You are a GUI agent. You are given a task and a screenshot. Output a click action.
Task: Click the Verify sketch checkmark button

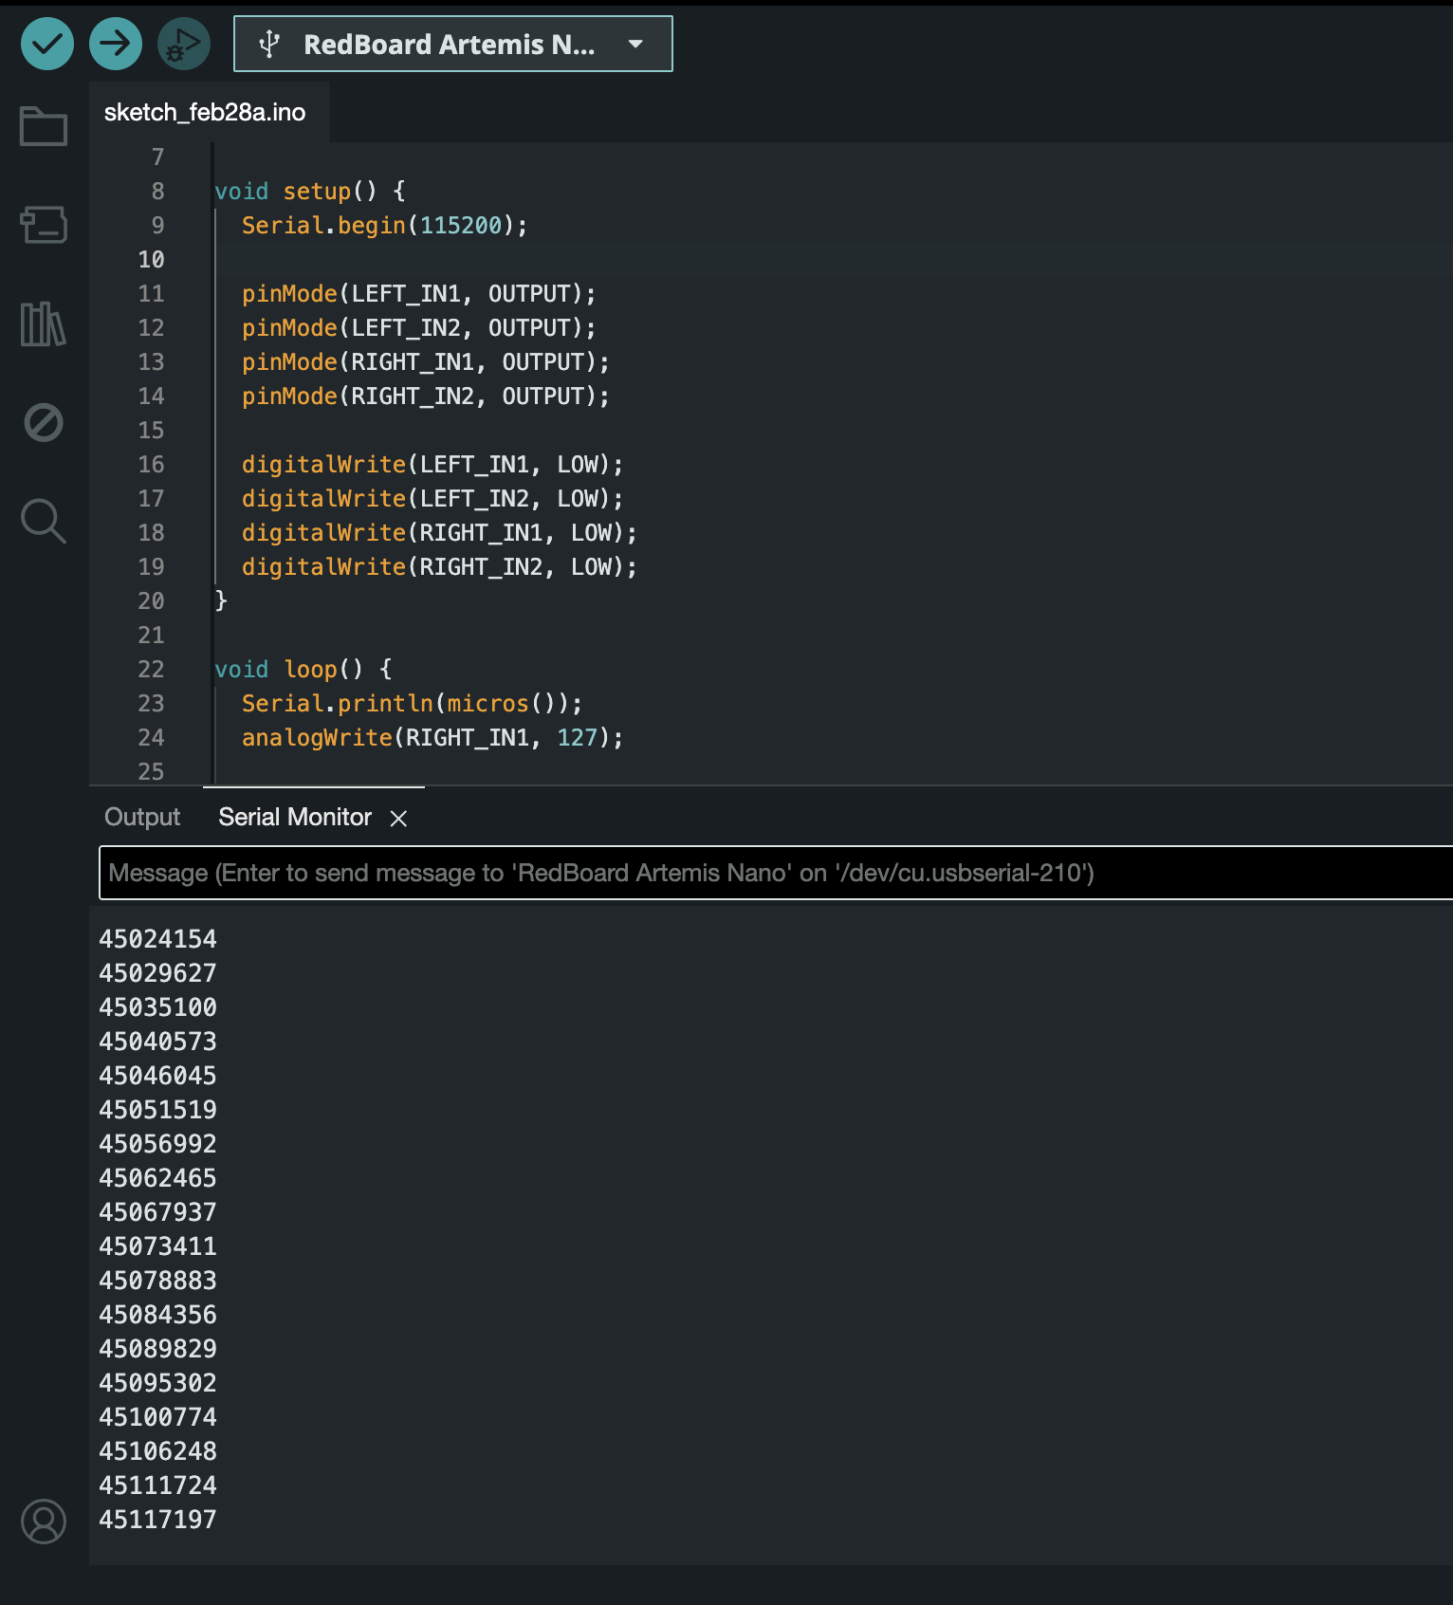tap(47, 44)
